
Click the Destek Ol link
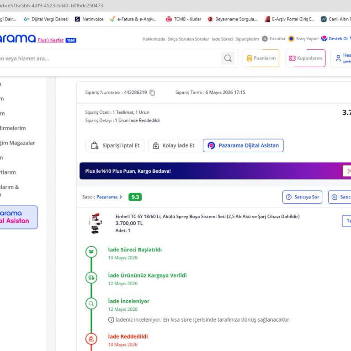click(335, 39)
